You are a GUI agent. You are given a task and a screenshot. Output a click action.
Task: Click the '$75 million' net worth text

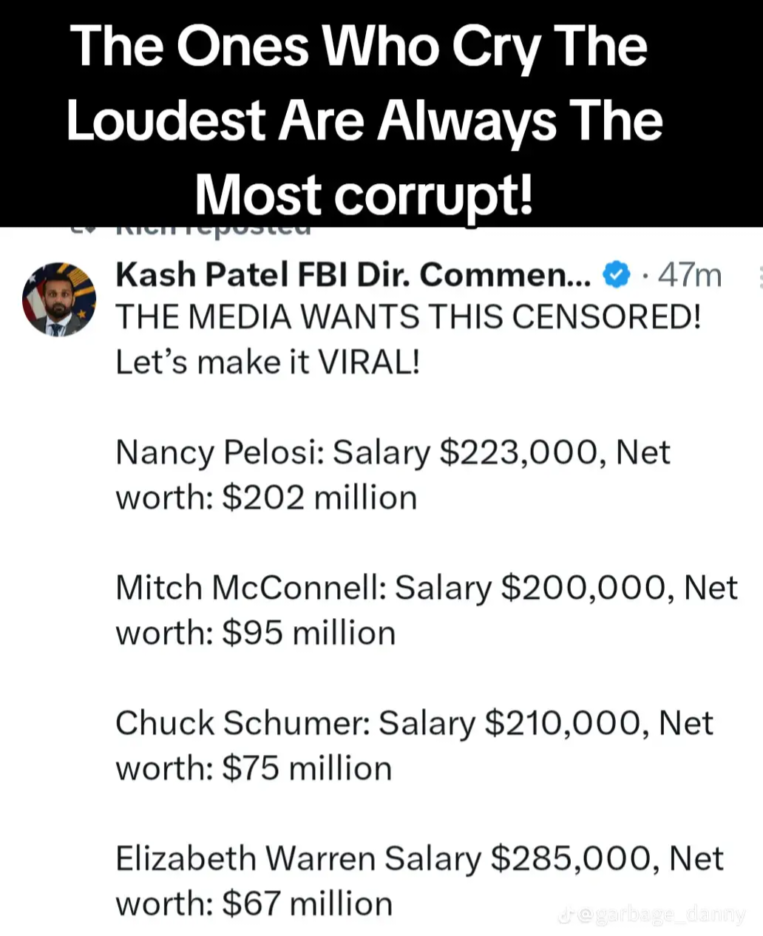pyautogui.click(x=307, y=768)
